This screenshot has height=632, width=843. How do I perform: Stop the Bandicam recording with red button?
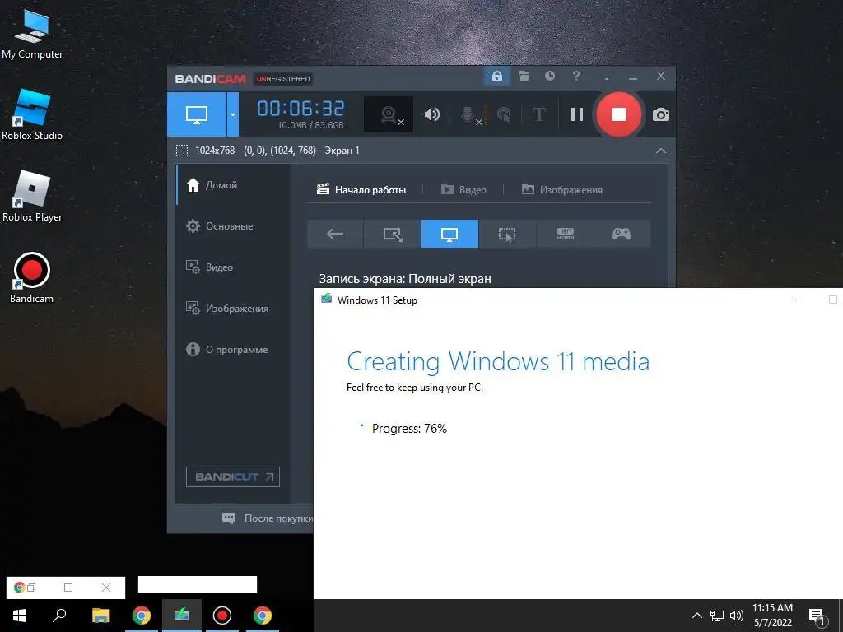619,114
